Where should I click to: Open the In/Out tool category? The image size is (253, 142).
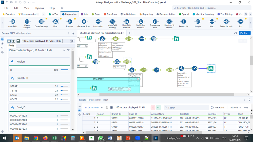coord(54,14)
